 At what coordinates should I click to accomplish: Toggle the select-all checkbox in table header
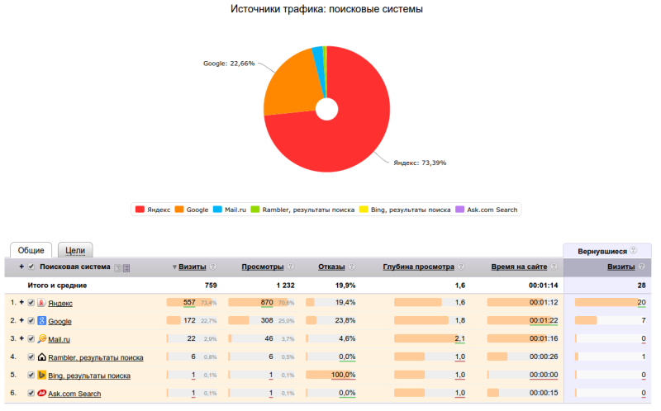click(31, 267)
